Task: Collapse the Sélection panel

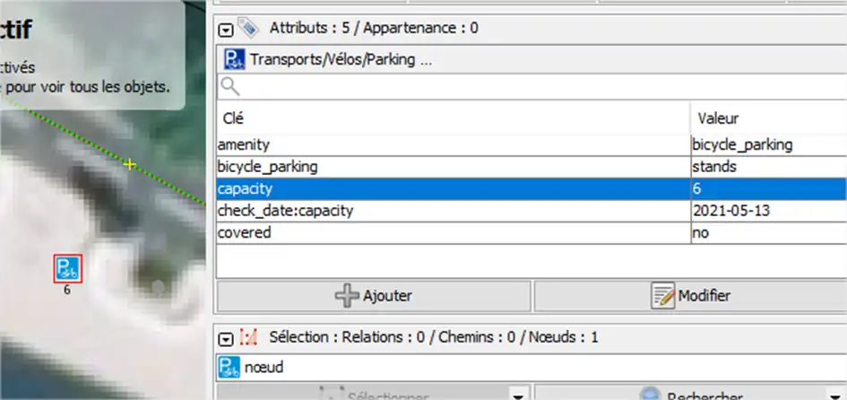Action: [x=226, y=338]
